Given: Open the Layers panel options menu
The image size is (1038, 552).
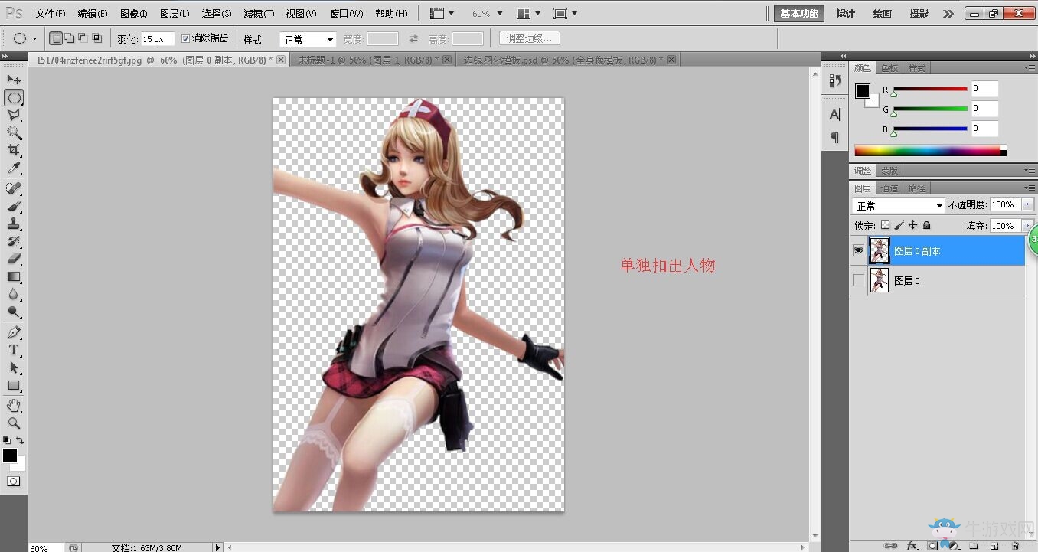Looking at the screenshot, I should 1028,188.
